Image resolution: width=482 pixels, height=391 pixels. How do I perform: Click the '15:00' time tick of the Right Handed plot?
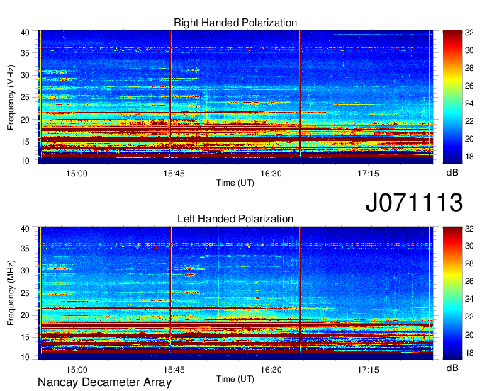(x=77, y=174)
